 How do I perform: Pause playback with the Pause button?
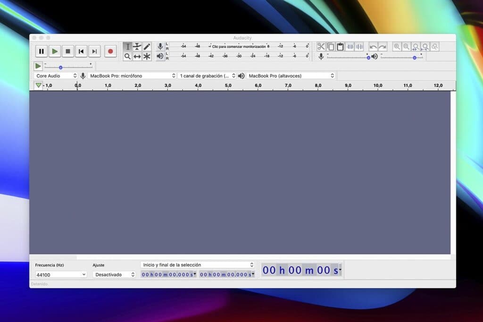click(x=42, y=51)
